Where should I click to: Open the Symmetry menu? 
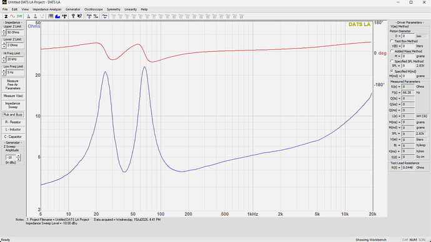114,9
